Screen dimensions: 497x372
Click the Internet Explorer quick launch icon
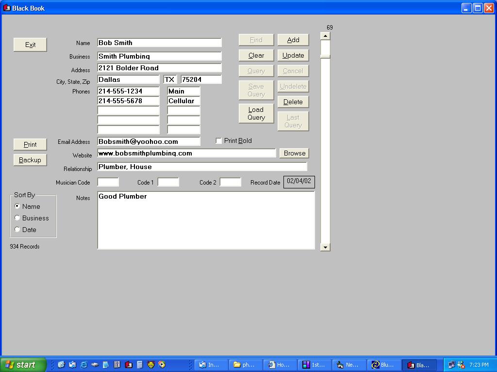(84, 365)
